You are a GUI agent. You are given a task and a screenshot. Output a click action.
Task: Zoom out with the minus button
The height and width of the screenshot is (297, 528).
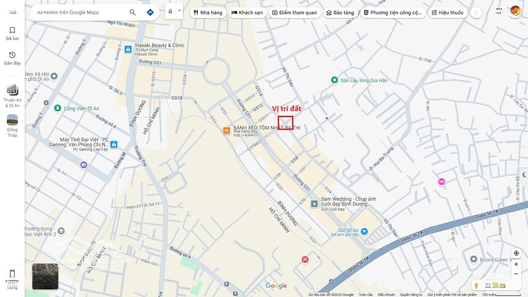coord(516,274)
